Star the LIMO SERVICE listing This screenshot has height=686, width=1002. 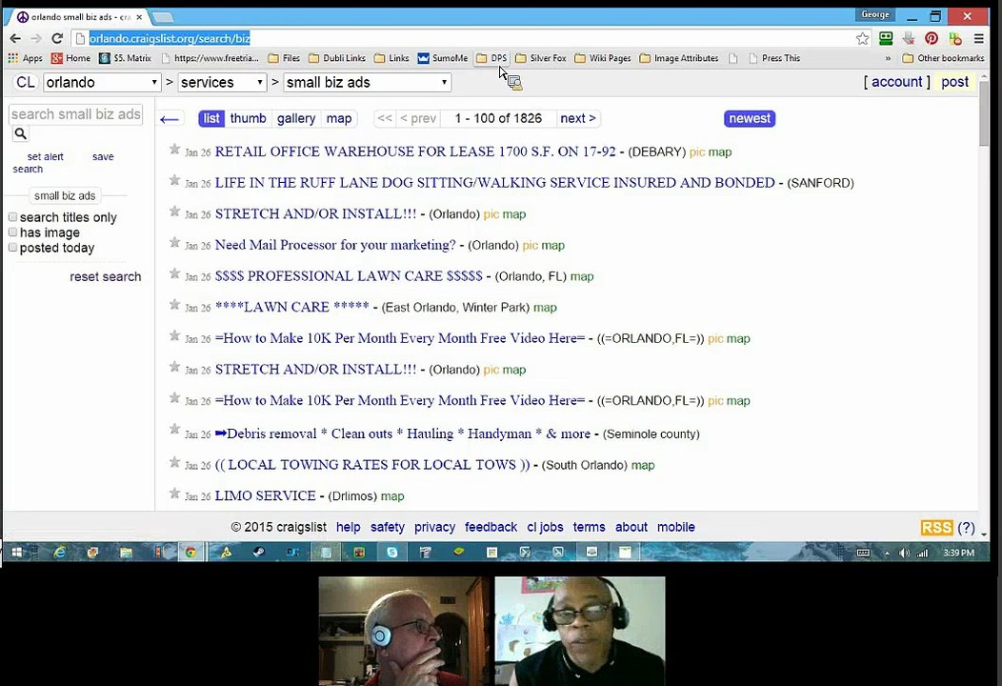[x=174, y=493]
